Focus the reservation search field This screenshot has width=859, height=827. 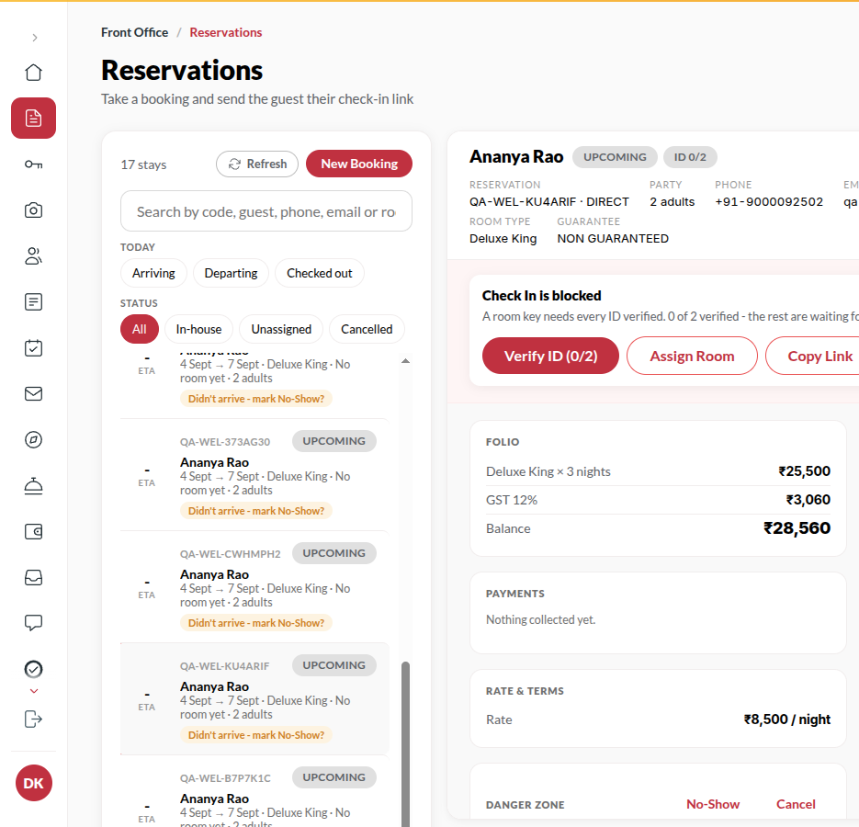click(266, 211)
